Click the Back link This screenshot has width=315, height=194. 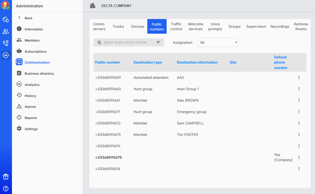(28, 18)
